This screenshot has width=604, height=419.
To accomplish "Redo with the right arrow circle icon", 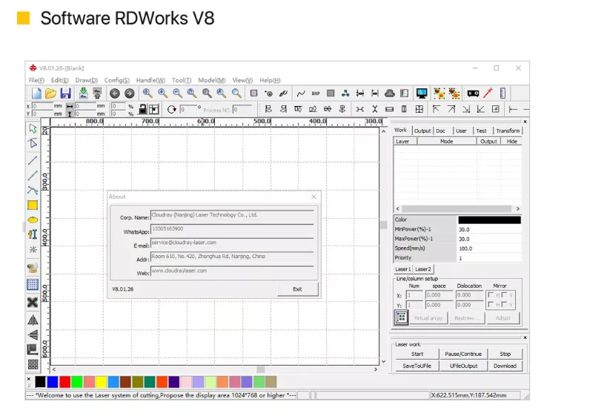I will [130, 93].
